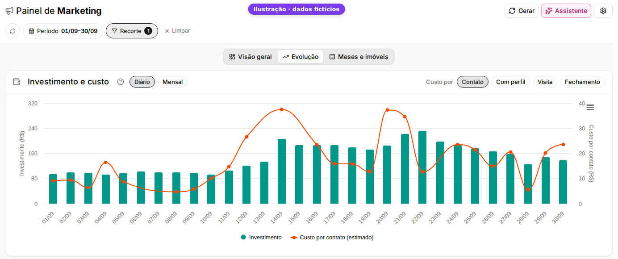This screenshot has width=618, height=259.
Task: Switch to the Visão geral tab
Action: tap(251, 57)
